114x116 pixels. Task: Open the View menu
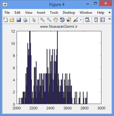click(x=29, y=13)
